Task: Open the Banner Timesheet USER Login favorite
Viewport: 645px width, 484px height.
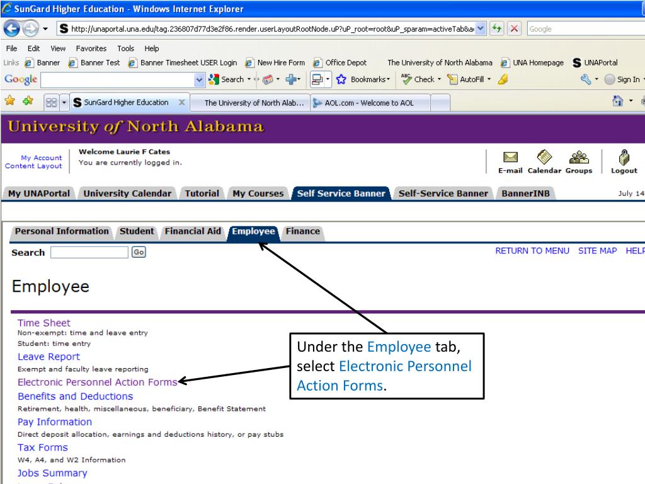Action: [183, 62]
